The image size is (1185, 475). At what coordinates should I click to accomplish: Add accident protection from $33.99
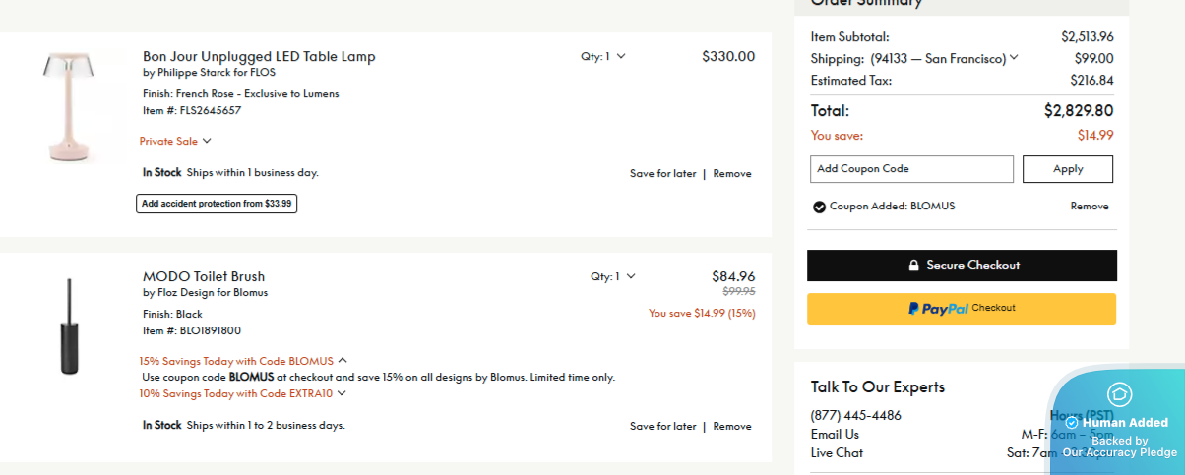(x=217, y=204)
